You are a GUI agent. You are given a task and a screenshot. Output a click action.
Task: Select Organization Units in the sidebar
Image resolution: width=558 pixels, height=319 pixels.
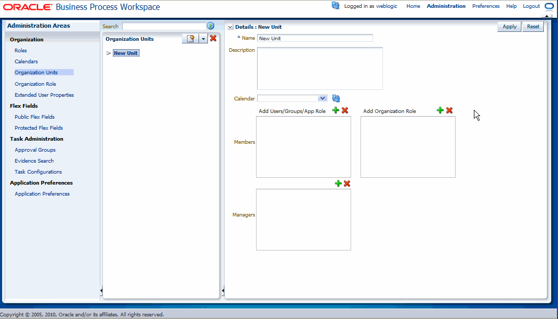tap(36, 72)
